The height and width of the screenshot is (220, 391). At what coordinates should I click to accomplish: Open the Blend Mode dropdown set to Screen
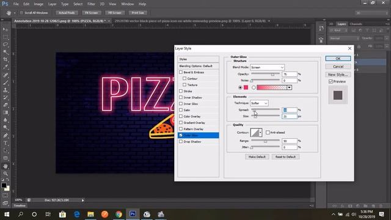click(x=267, y=67)
